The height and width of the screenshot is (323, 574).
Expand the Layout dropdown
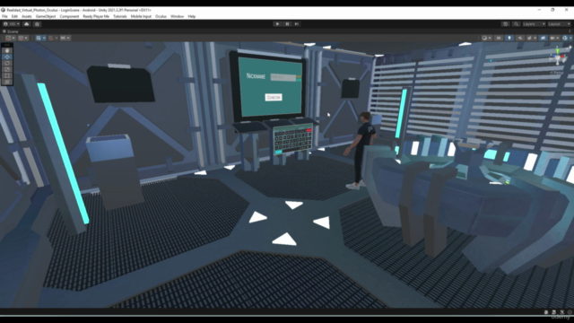click(x=559, y=24)
